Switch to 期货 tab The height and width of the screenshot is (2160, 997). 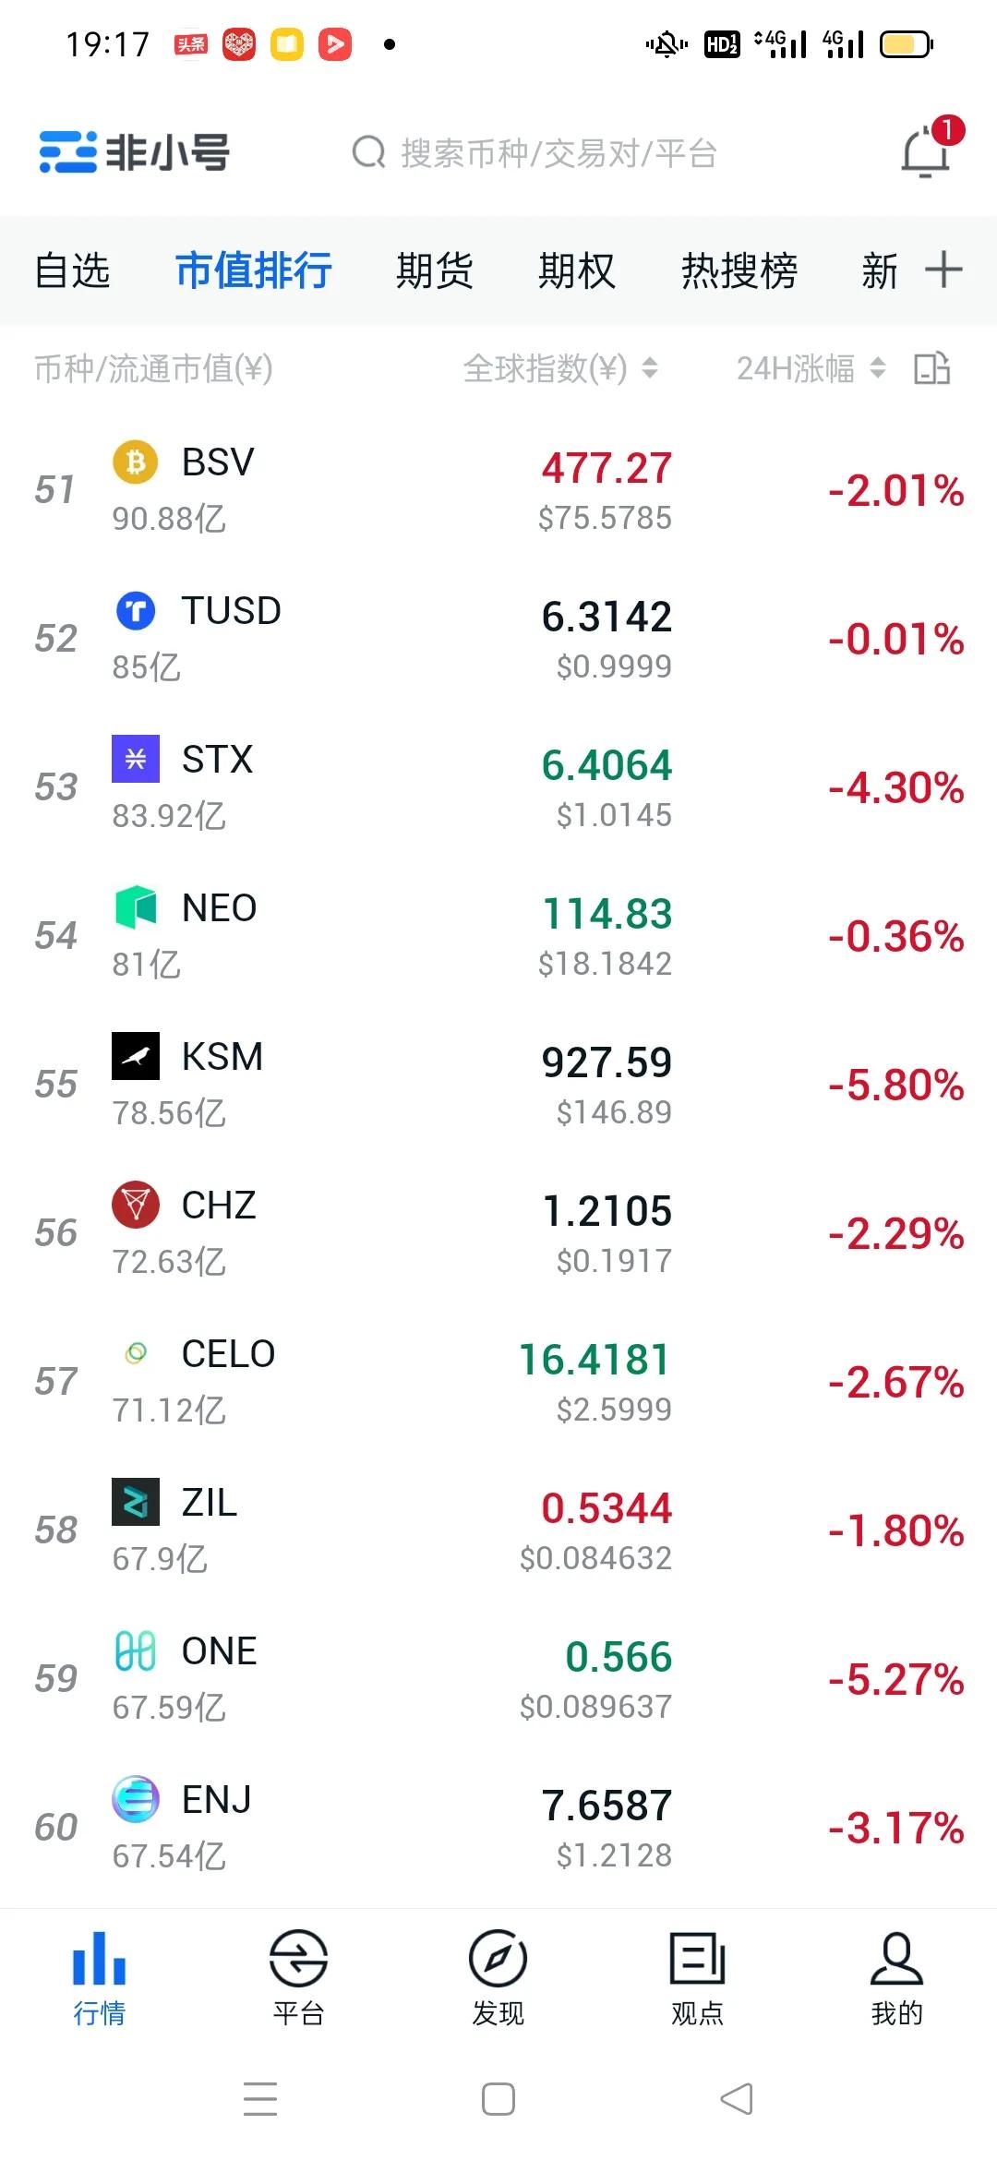click(x=434, y=270)
